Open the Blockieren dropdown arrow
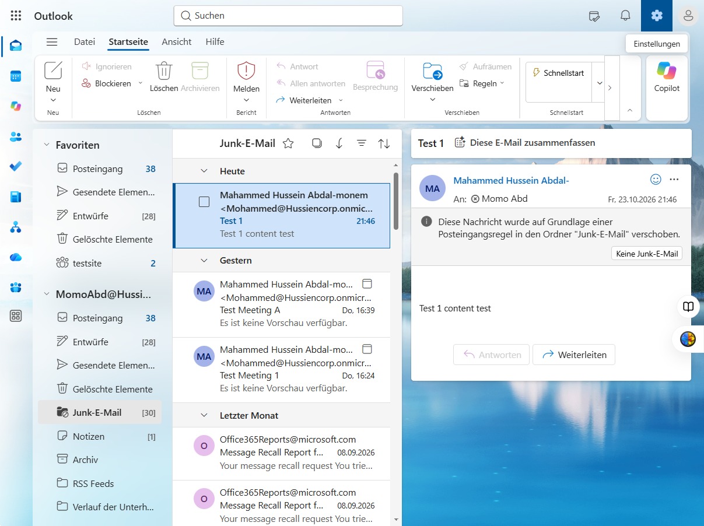Image resolution: width=704 pixels, height=526 pixels. 140,83
